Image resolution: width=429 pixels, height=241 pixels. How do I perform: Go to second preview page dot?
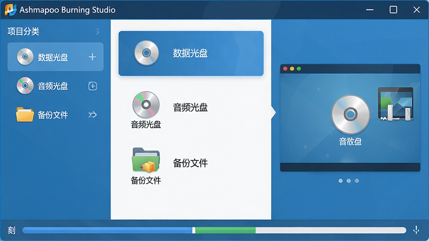[x=349, y=181]
